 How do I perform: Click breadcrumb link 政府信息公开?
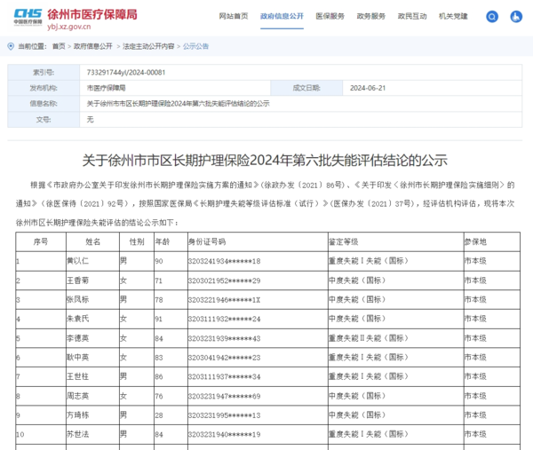click(x=92, y=46)
